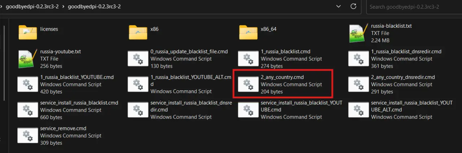The width and height of the screenshot is (462, 153).
Task: Open the licenses folder icon
Action: 28,32
